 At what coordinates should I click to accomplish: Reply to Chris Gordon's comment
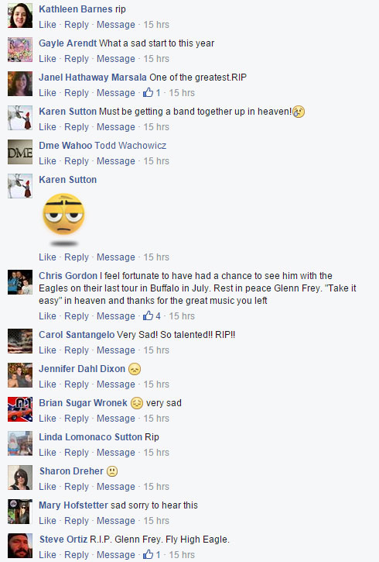pos(77,316)
